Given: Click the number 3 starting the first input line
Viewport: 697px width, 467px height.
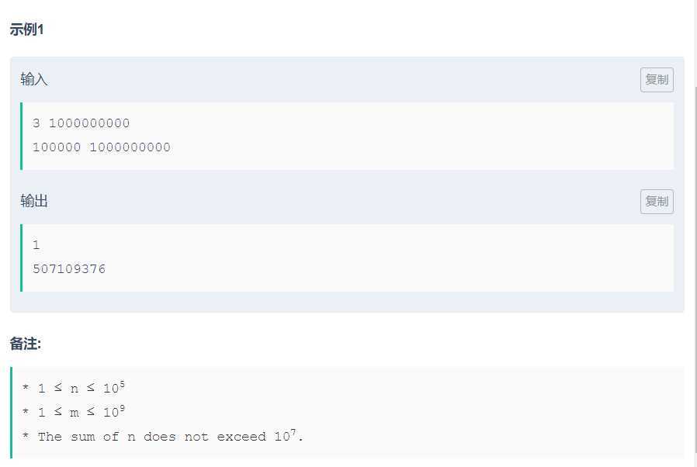Looking at the screenshot, I should coord(36,123).
